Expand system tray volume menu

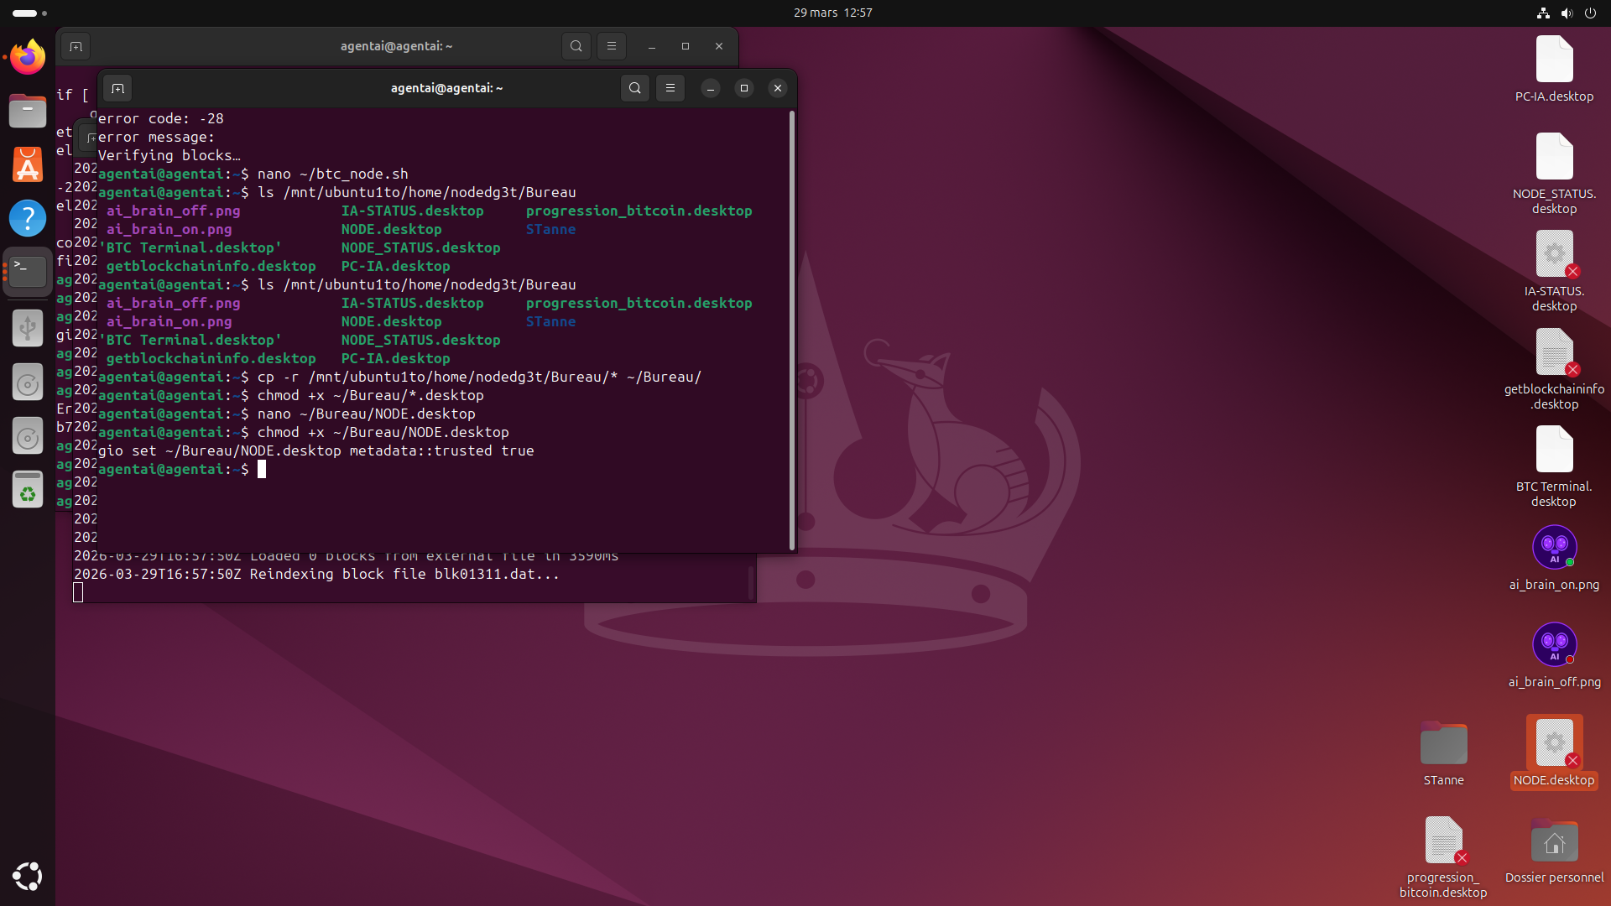1567,13
